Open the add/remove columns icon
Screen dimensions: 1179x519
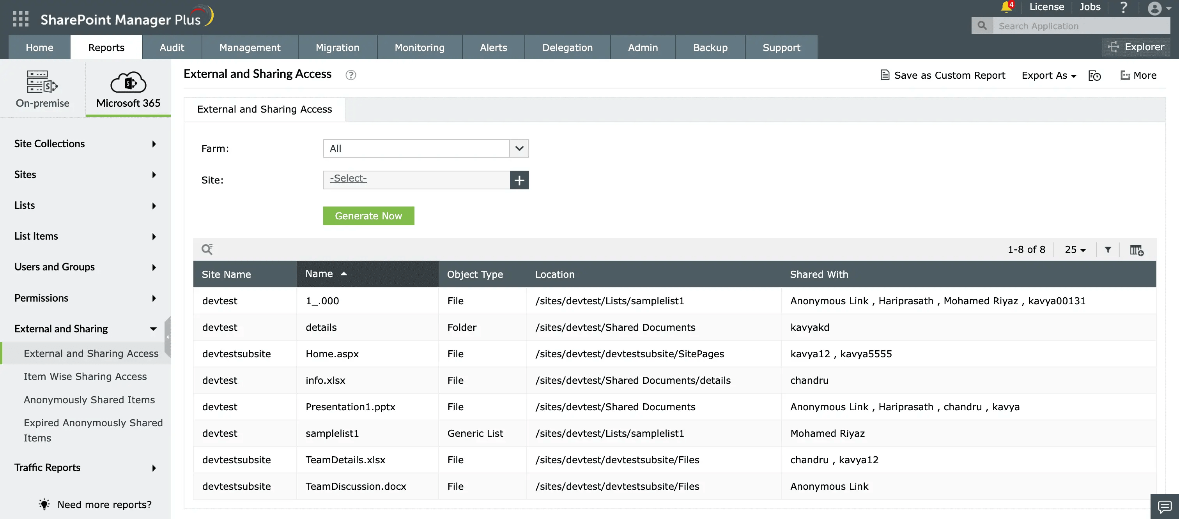pyautogui.click(x=1137, y=250)
